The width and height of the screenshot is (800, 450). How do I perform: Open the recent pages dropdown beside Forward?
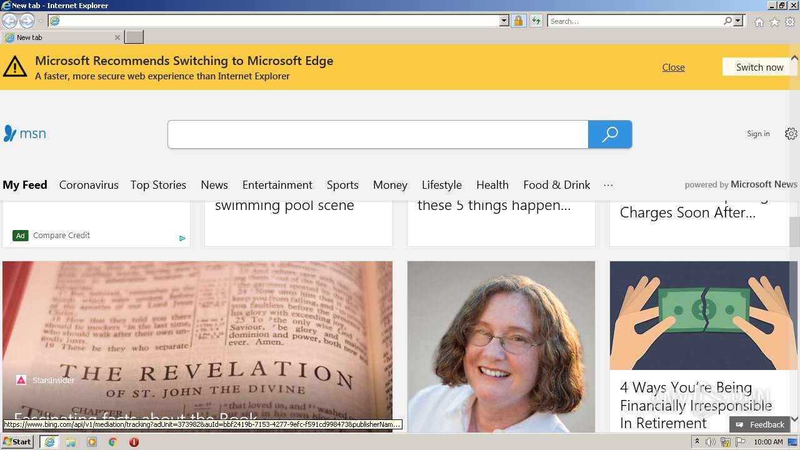[x=41, y=21]
